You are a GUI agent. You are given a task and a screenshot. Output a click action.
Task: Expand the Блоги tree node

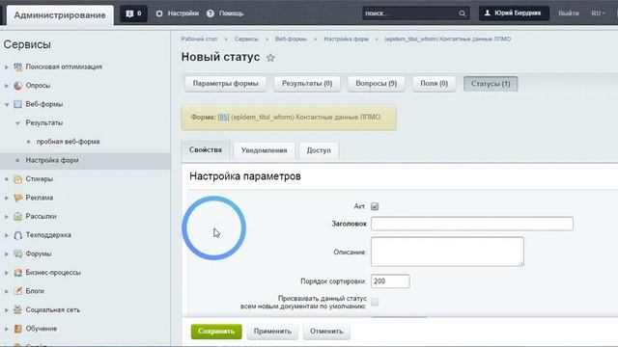point(7,291)
